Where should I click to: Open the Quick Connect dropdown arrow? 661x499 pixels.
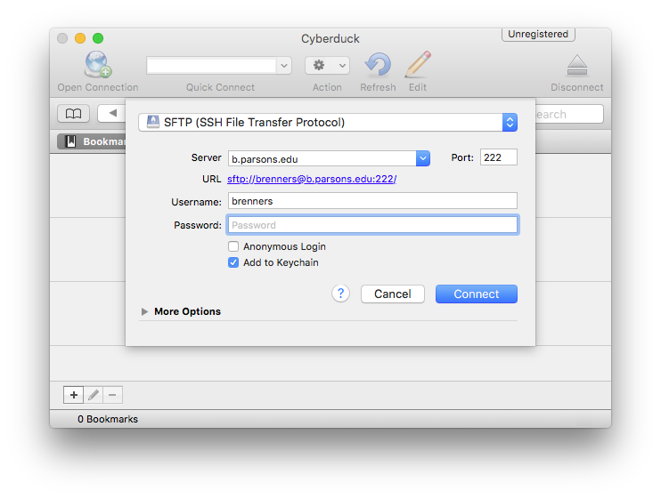click(284, 66)
